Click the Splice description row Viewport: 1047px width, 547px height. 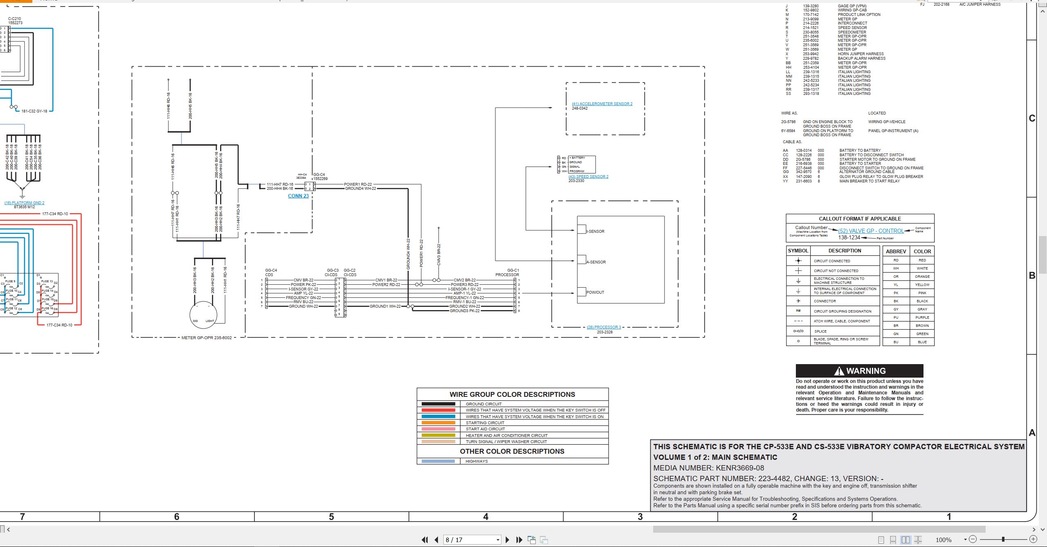point(833,331)
